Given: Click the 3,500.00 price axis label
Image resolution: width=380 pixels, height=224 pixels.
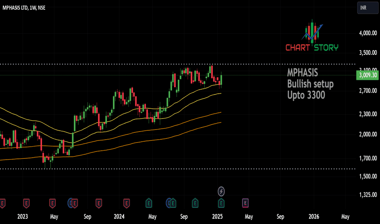Looking at the screenshot, I should 368,53.
